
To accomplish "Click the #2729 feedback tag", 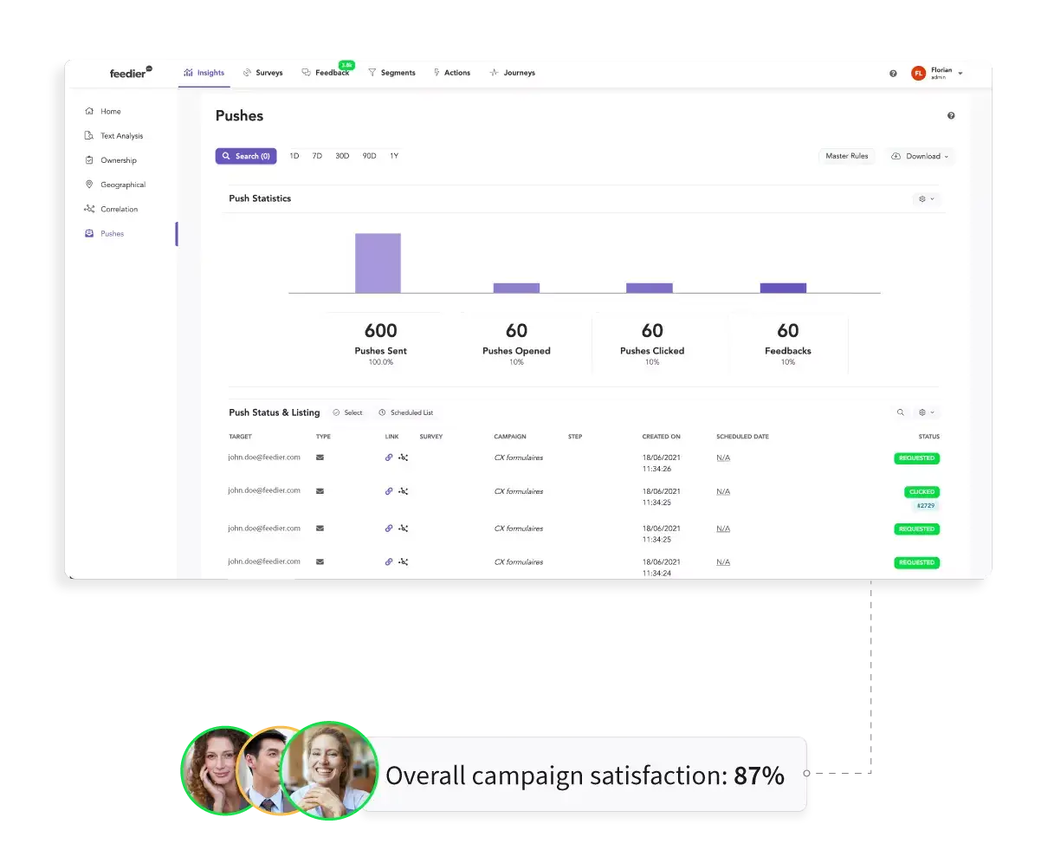I will coord(926,506).
